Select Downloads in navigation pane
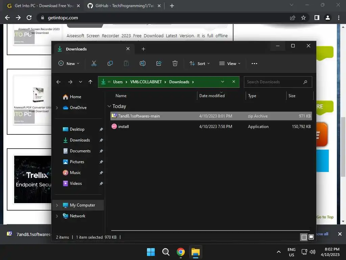The height and width of the screenshot is (260, 346). point(80,140)
